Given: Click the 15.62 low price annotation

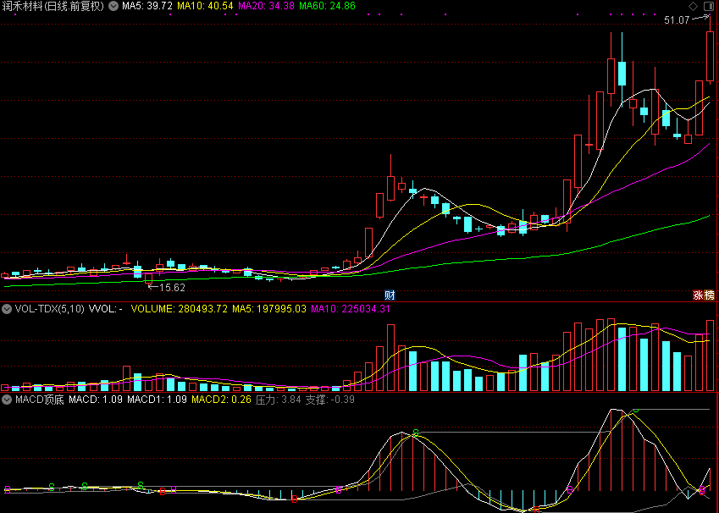Looking at the screenshot, I should point(173,288).
